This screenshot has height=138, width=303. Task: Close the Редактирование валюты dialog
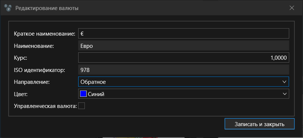[x=291, y=8]
